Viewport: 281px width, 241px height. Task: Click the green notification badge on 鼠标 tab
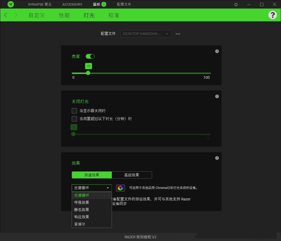[104, 4]
